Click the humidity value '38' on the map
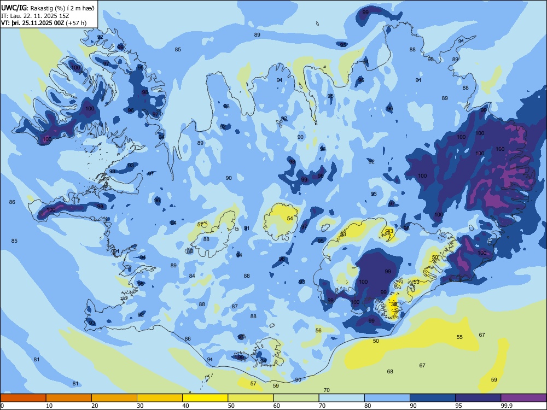Screen dimensions: 547x410 [x=394, y=304]
